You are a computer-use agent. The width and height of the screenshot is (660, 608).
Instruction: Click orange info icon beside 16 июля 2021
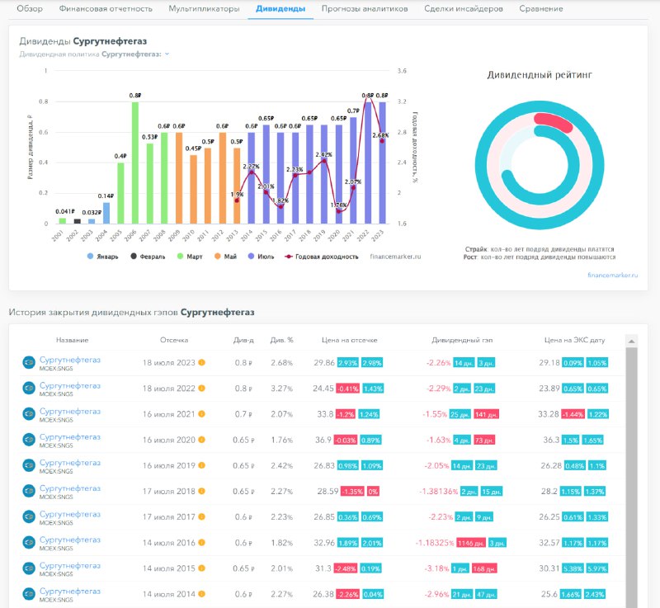[201, 414]
